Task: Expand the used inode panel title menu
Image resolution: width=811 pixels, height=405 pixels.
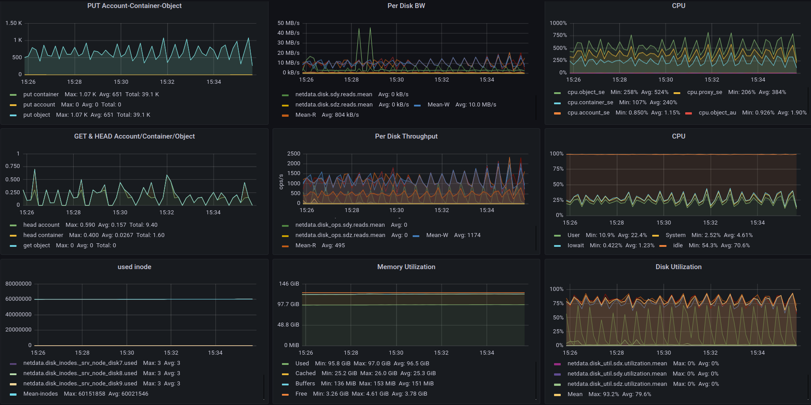Action: coord(134,267)
